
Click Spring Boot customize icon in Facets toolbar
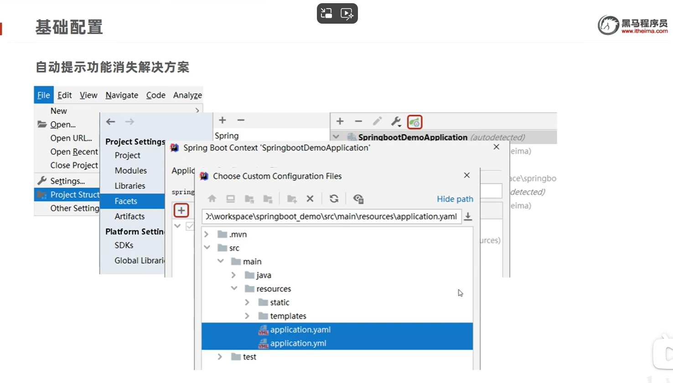point(415,122)
